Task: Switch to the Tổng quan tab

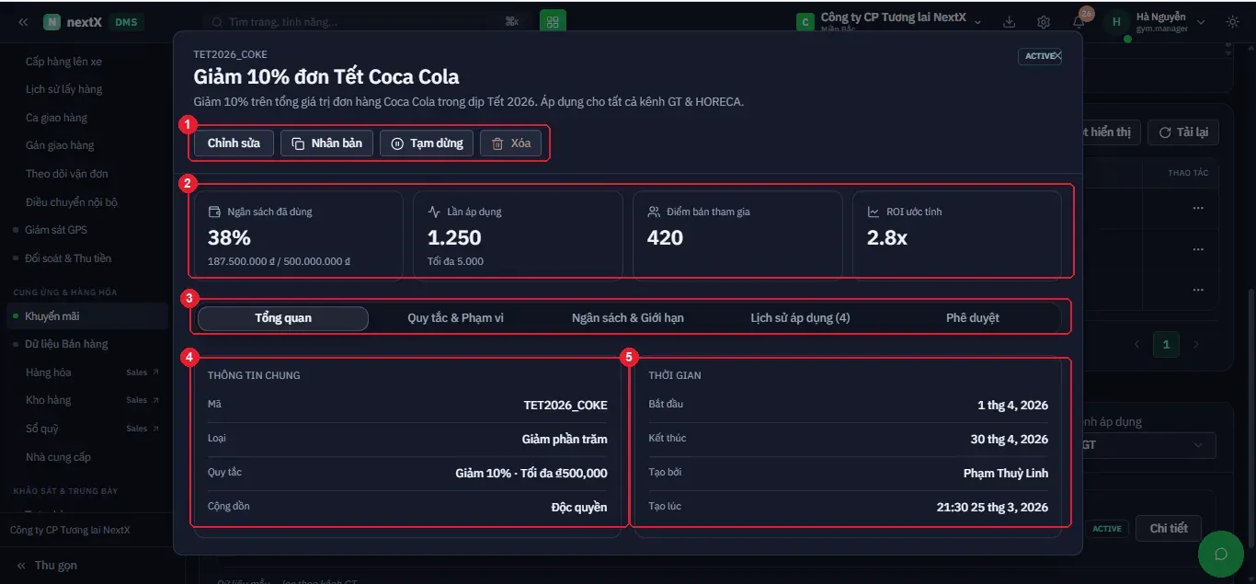Action: coord(283,318)
